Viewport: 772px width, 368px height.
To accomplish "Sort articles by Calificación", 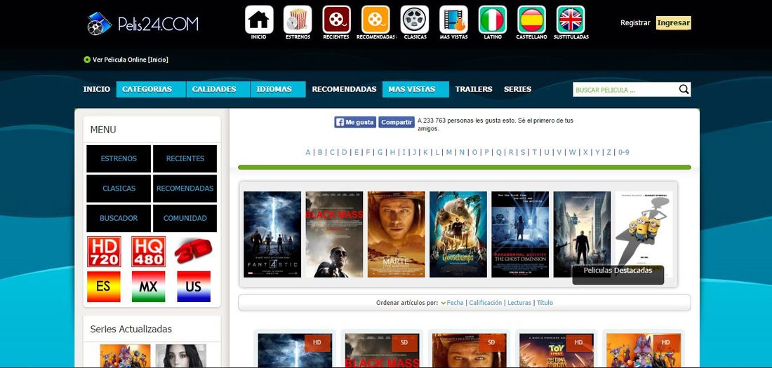I will [x=486, y=303].
